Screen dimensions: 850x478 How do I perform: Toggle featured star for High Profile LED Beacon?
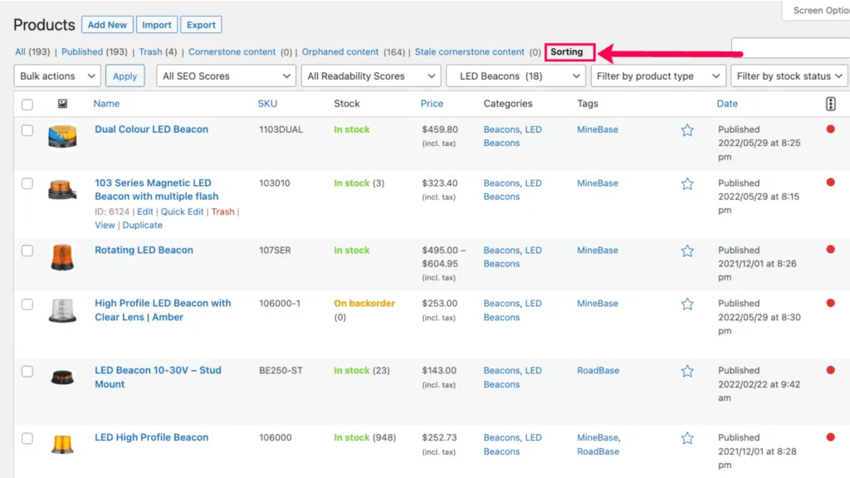(687, 304)
